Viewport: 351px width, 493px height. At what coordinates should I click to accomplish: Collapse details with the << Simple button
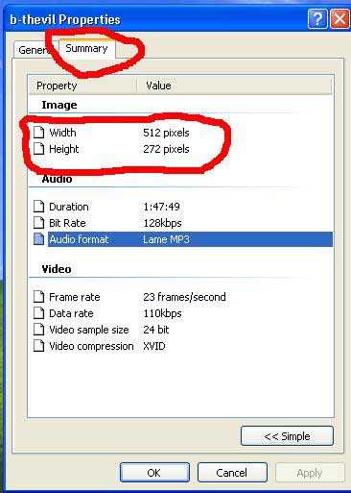point(287,436)
